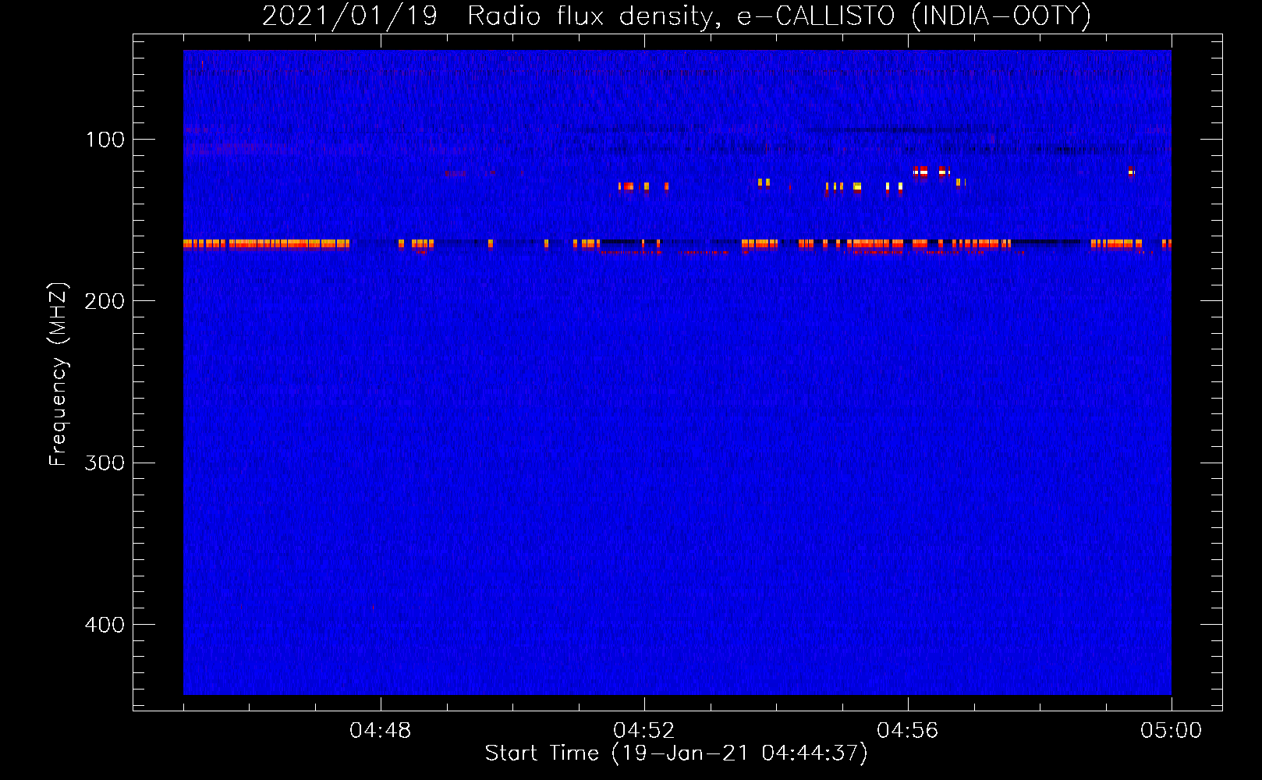Click the 04:56 time tick label

point(908,731)
